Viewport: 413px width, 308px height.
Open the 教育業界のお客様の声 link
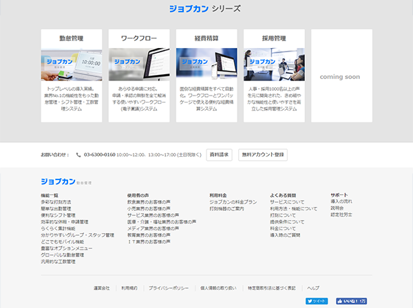[149, 235]
